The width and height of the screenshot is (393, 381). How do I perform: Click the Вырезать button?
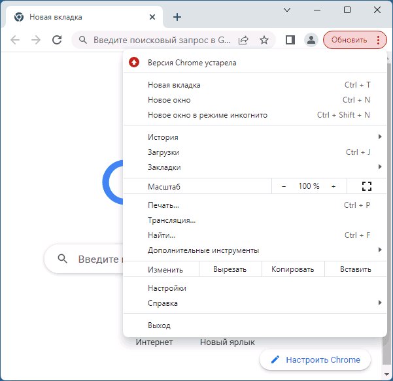click(230, 269)
